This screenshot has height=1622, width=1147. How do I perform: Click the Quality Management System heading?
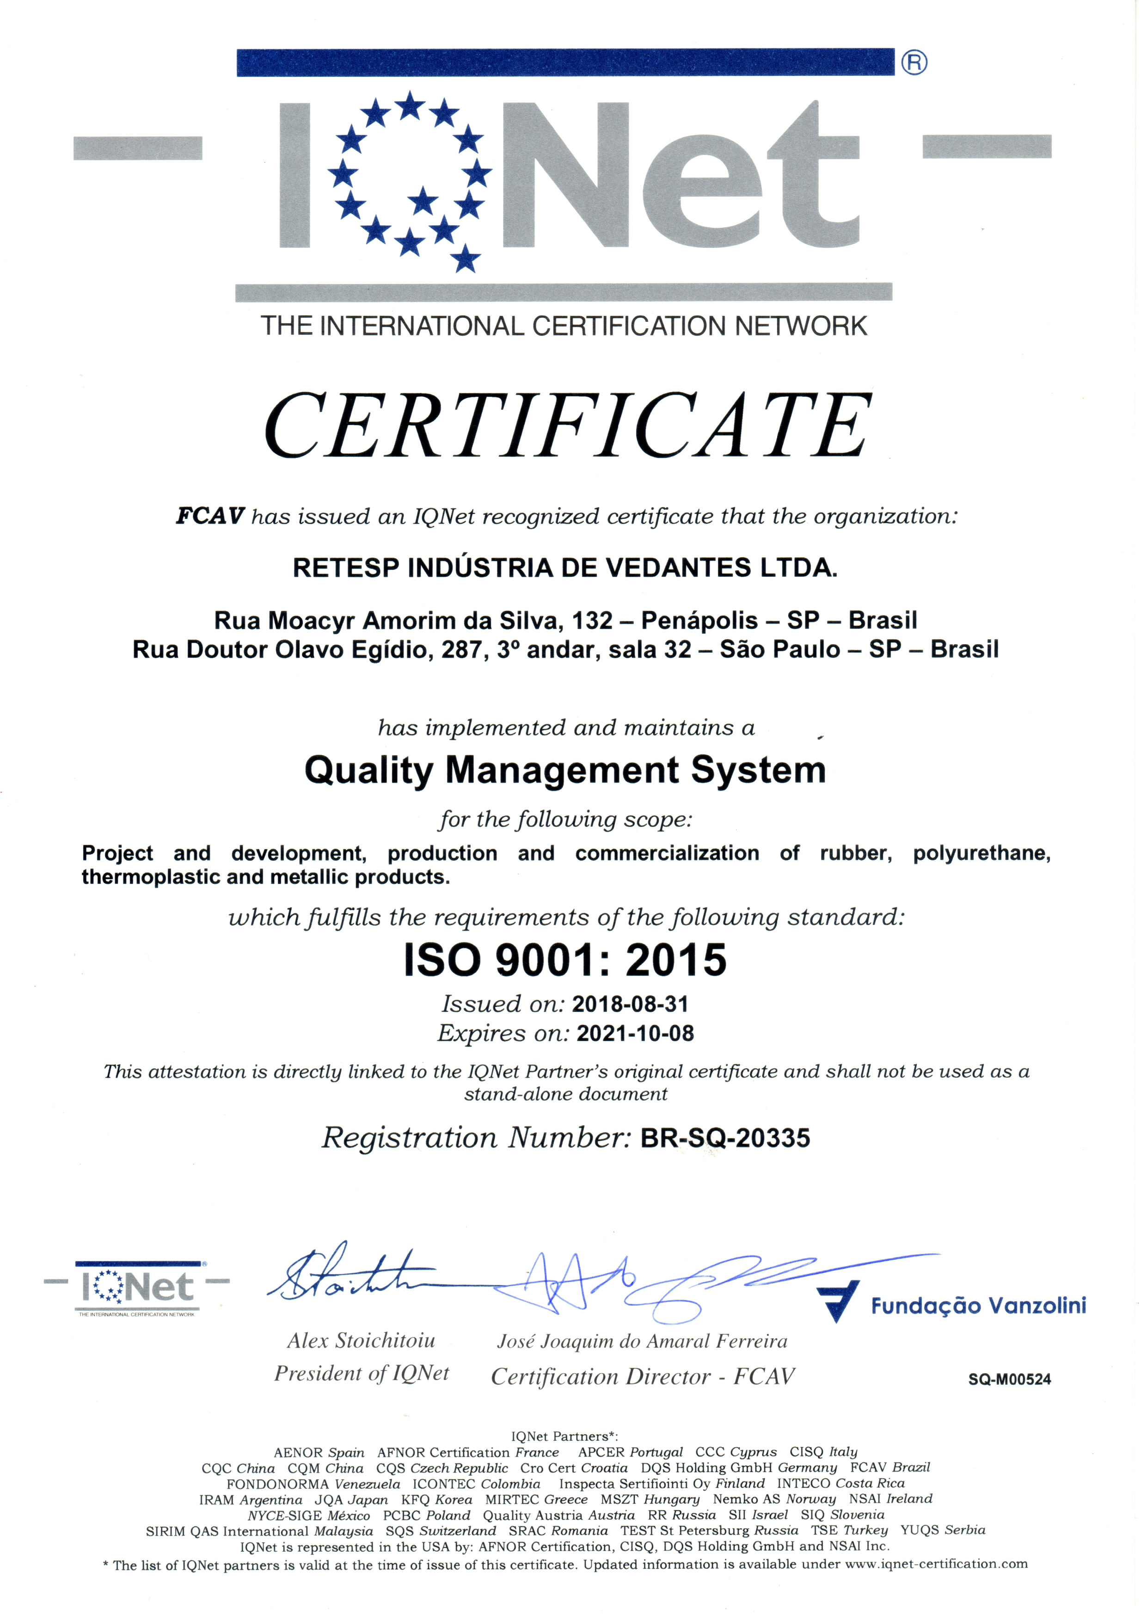565,770
